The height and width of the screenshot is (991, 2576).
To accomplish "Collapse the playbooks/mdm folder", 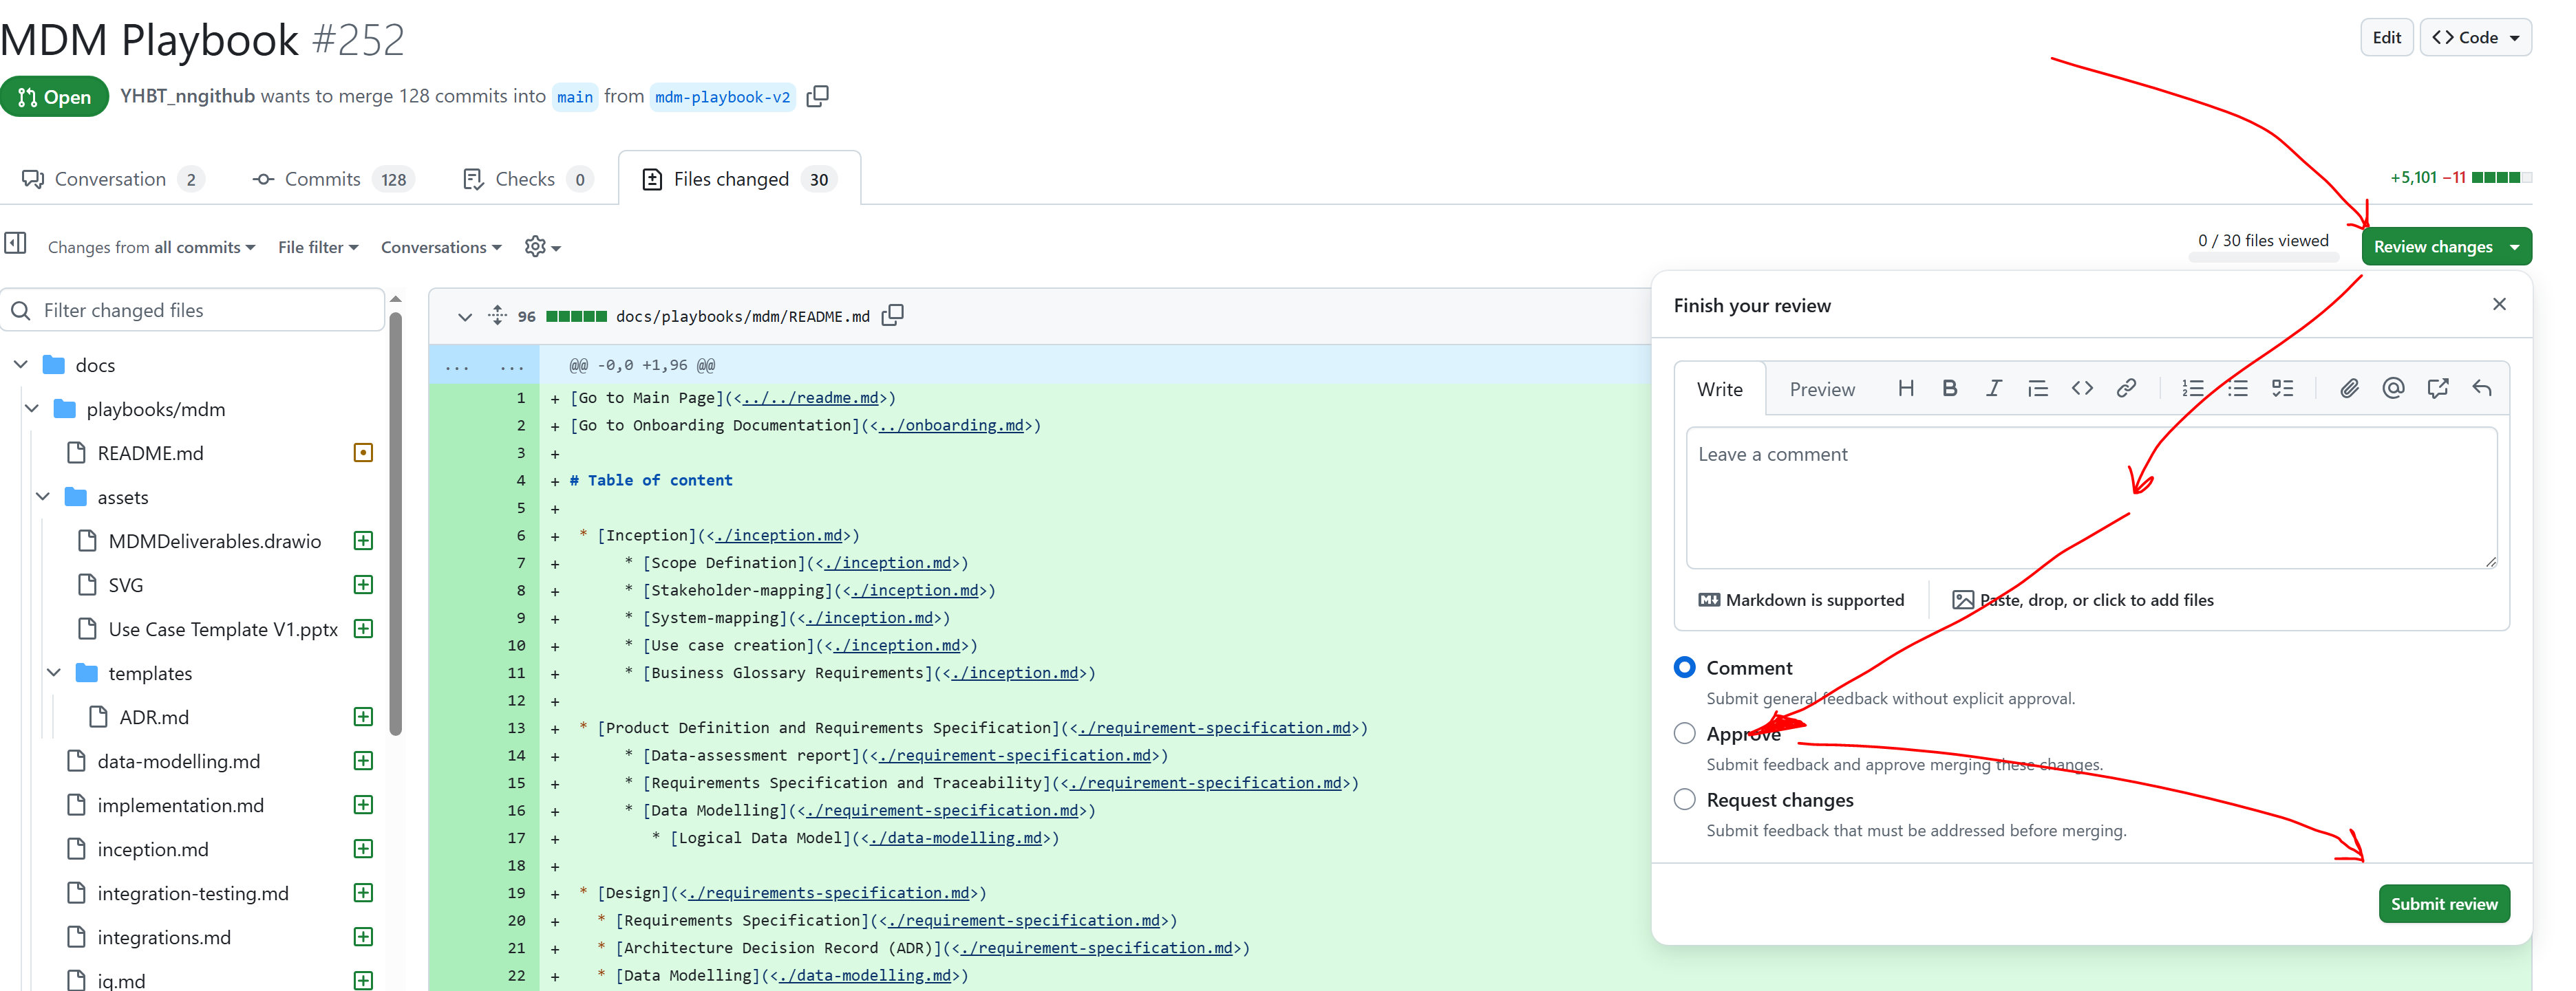I will pyautogui.click(x=32, y=409).
